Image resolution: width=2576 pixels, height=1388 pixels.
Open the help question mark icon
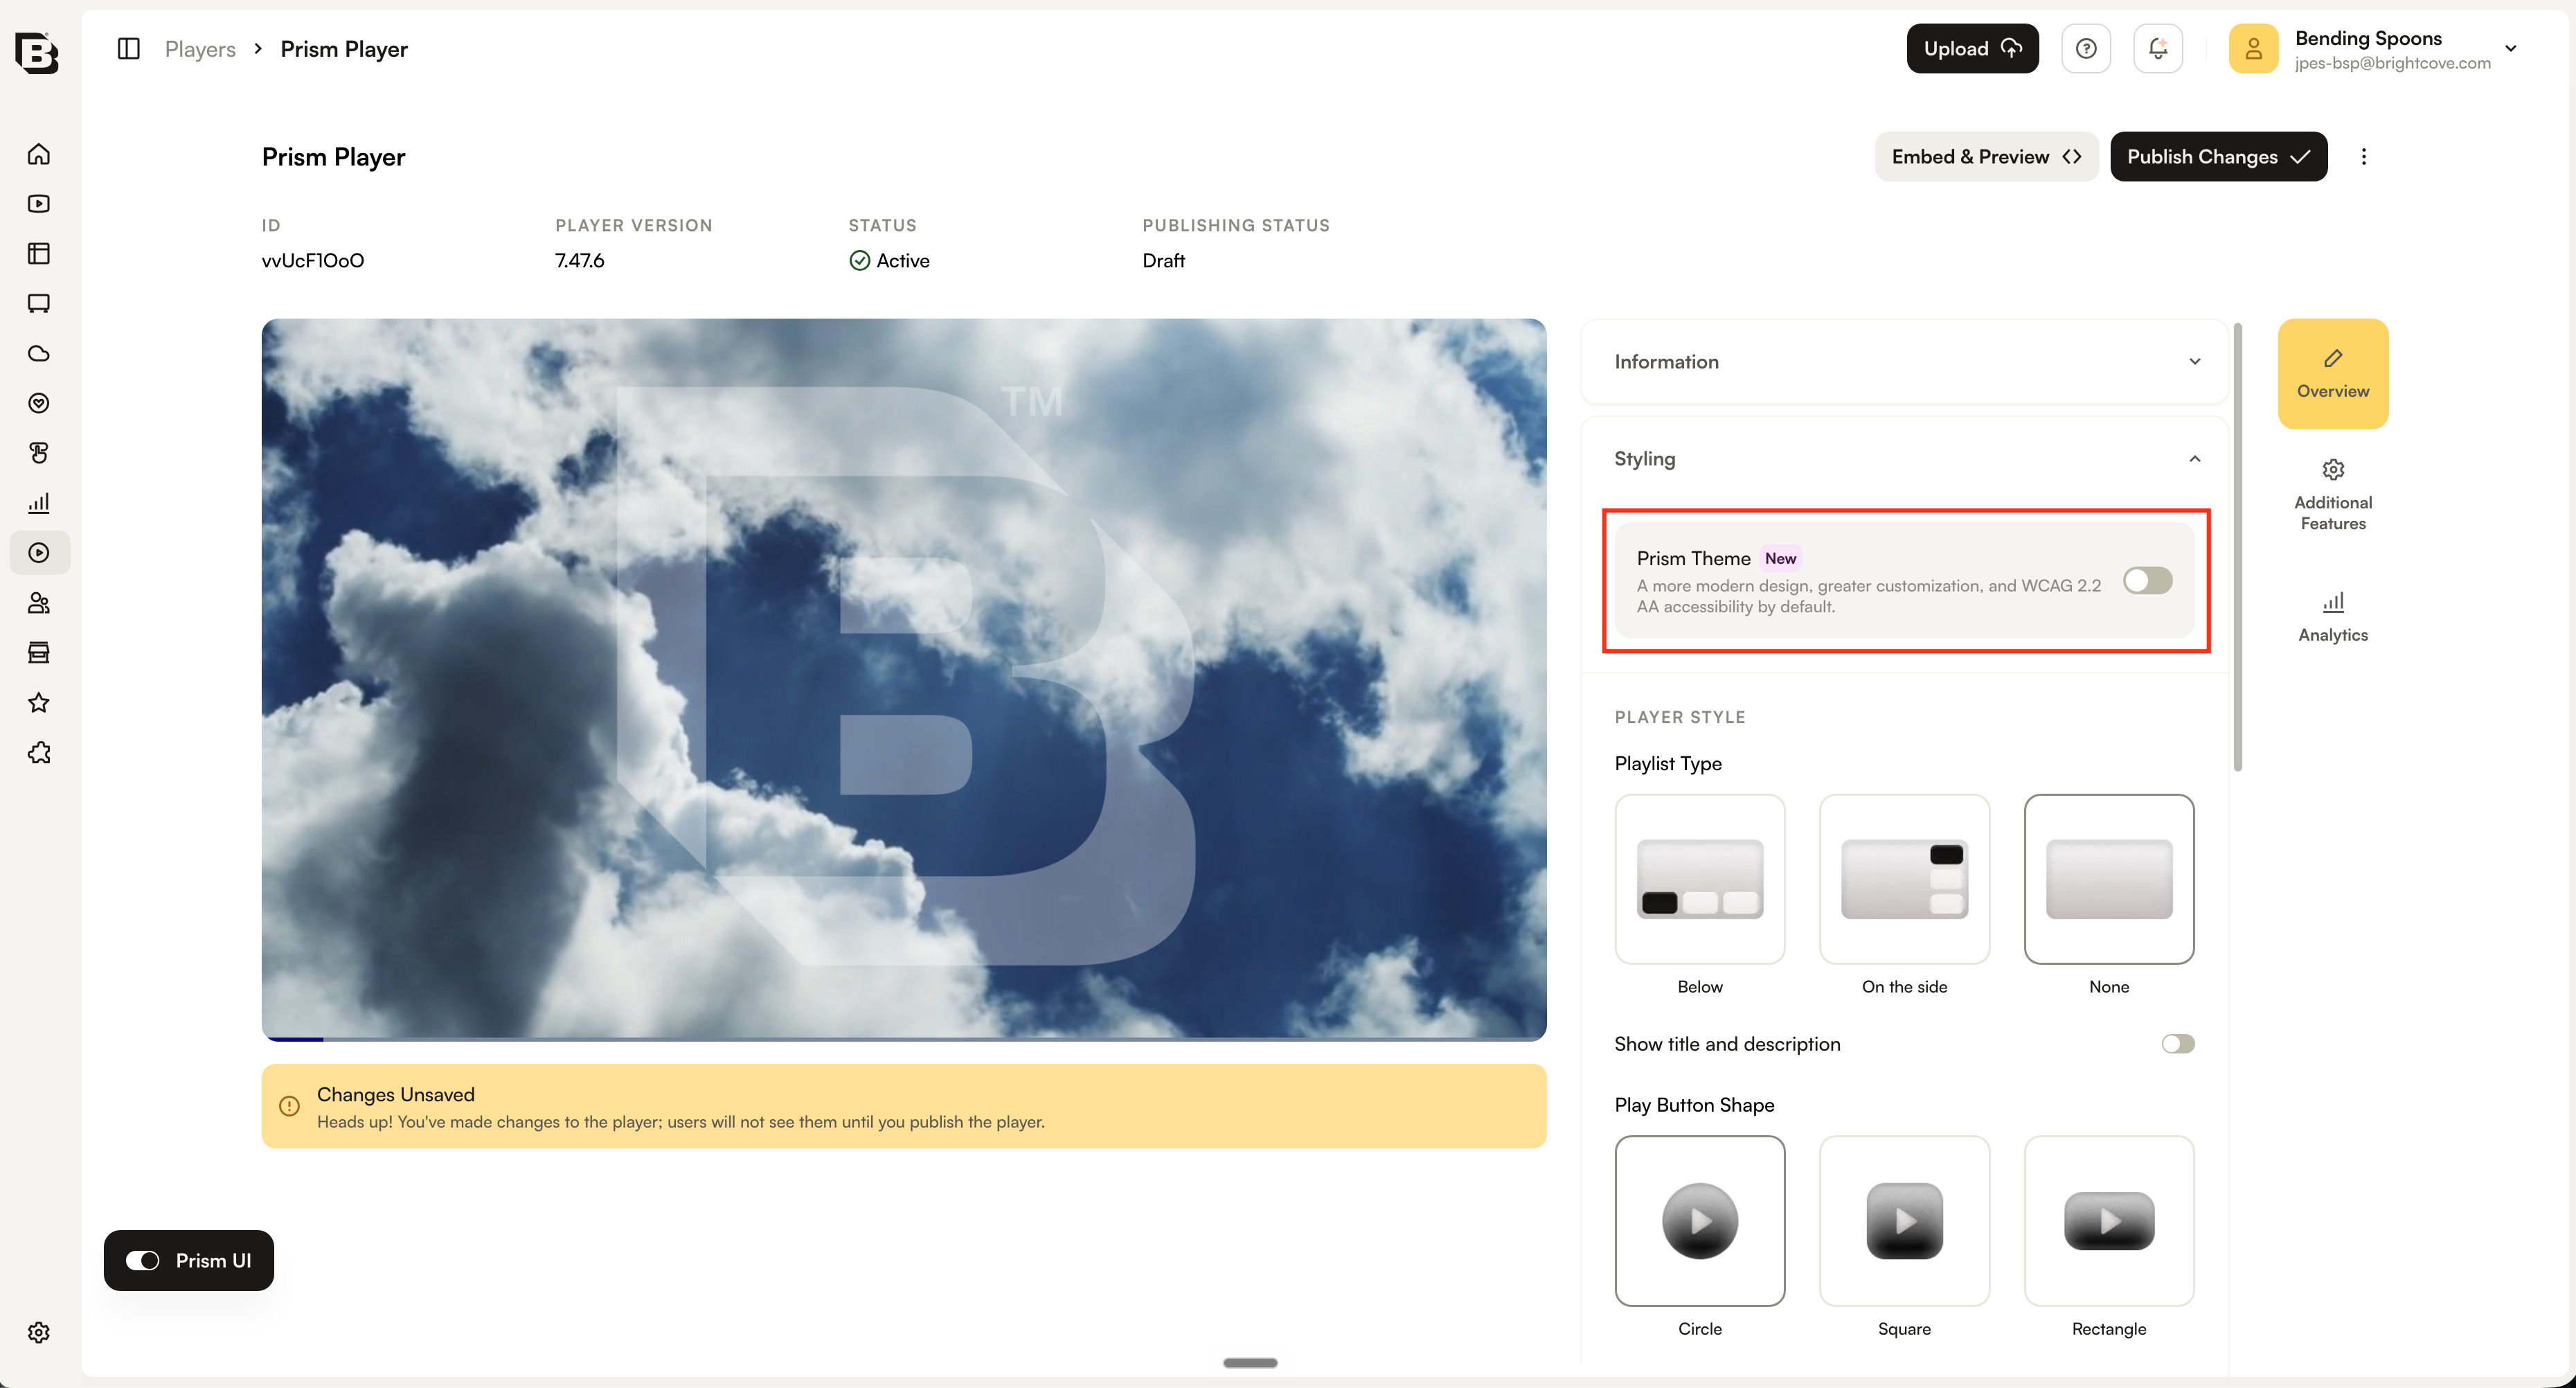[x=2086, y=49]
